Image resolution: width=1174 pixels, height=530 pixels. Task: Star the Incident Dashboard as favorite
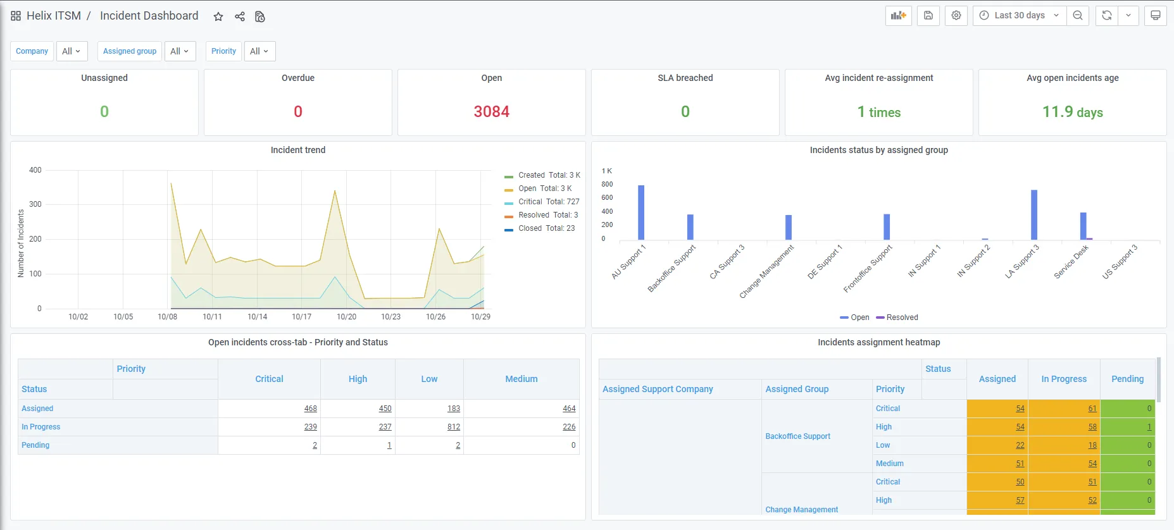point(218,16)
